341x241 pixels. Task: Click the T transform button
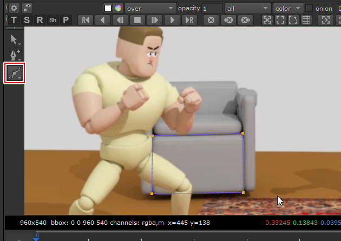click(14, 20)
